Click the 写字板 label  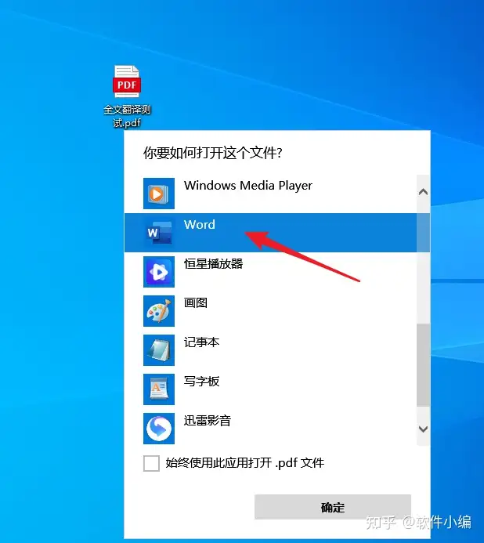pos(201,382)
